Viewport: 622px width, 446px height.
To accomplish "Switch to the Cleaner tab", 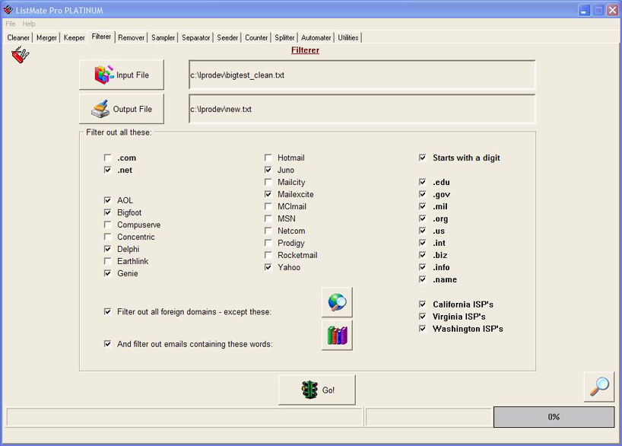I will click(18, 37).
